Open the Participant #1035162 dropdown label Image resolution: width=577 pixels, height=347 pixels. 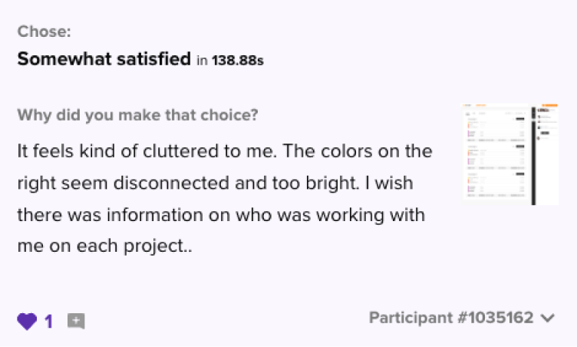[x=451, y=318]
